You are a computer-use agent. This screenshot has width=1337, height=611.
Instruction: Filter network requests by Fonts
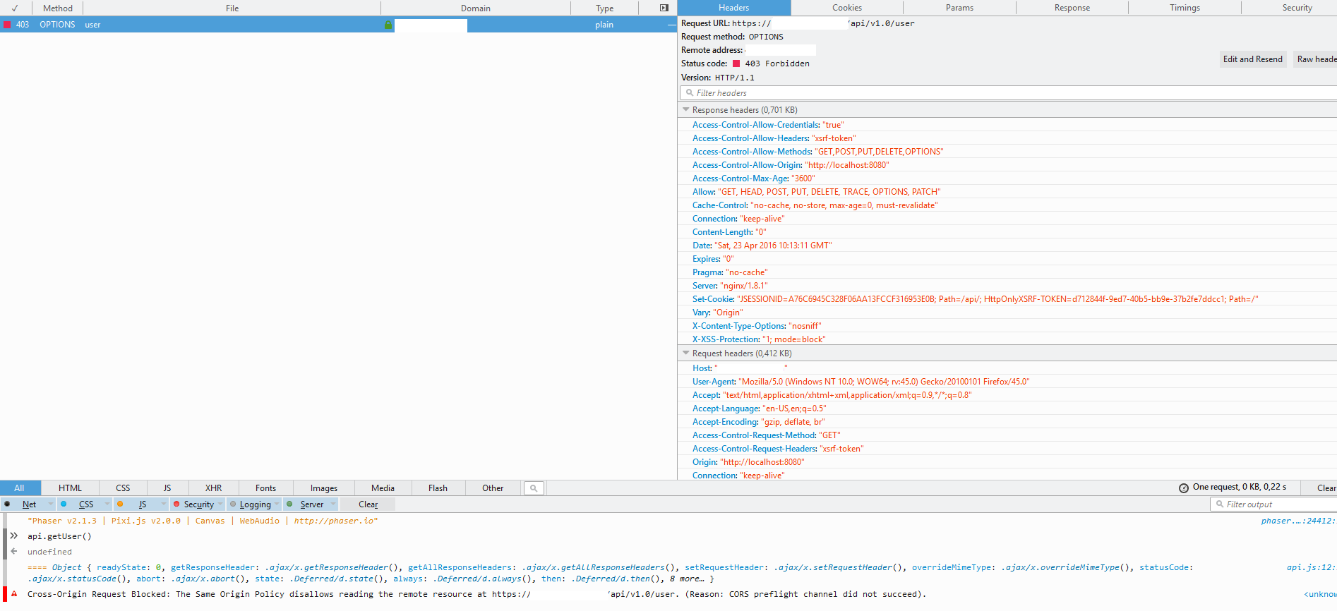pos(265,488)
